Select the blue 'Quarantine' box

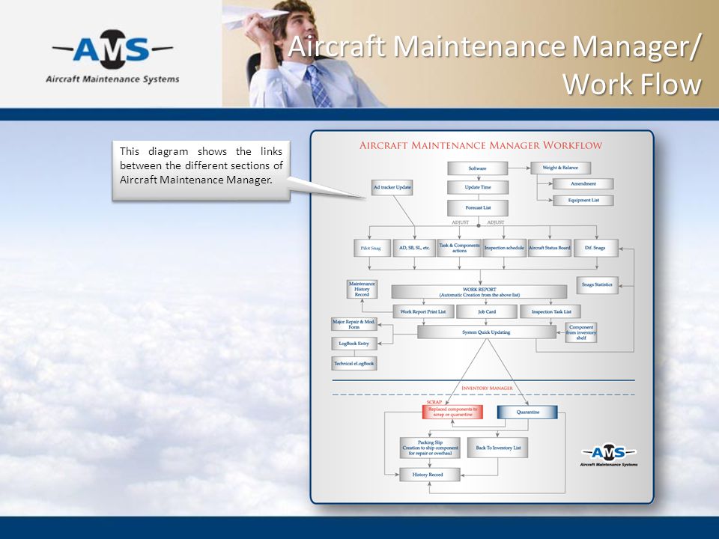tap(527, 412)
